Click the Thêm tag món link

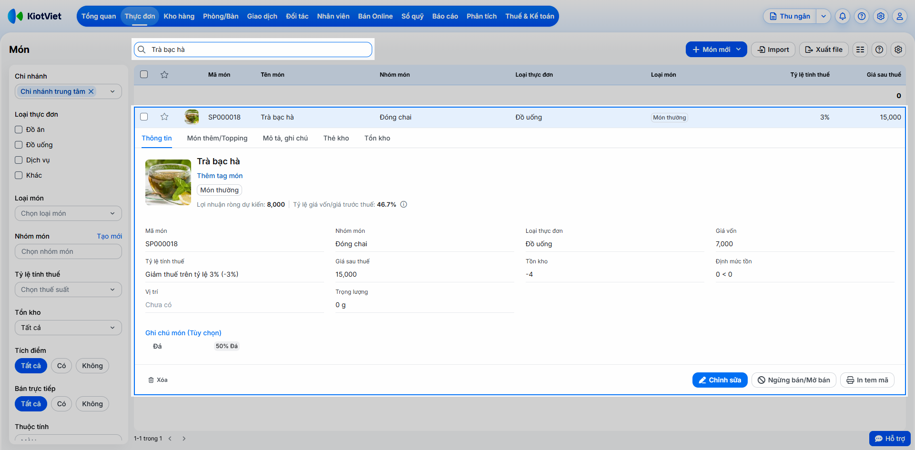(220, 176)
